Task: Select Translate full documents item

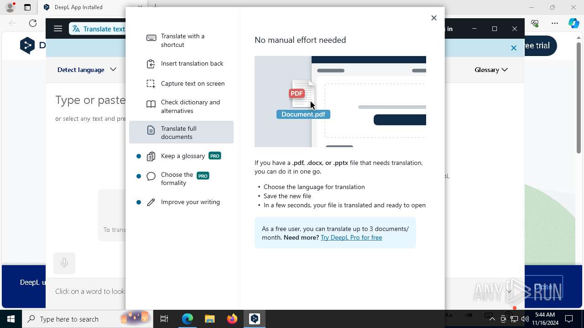Action: (181, 133)
